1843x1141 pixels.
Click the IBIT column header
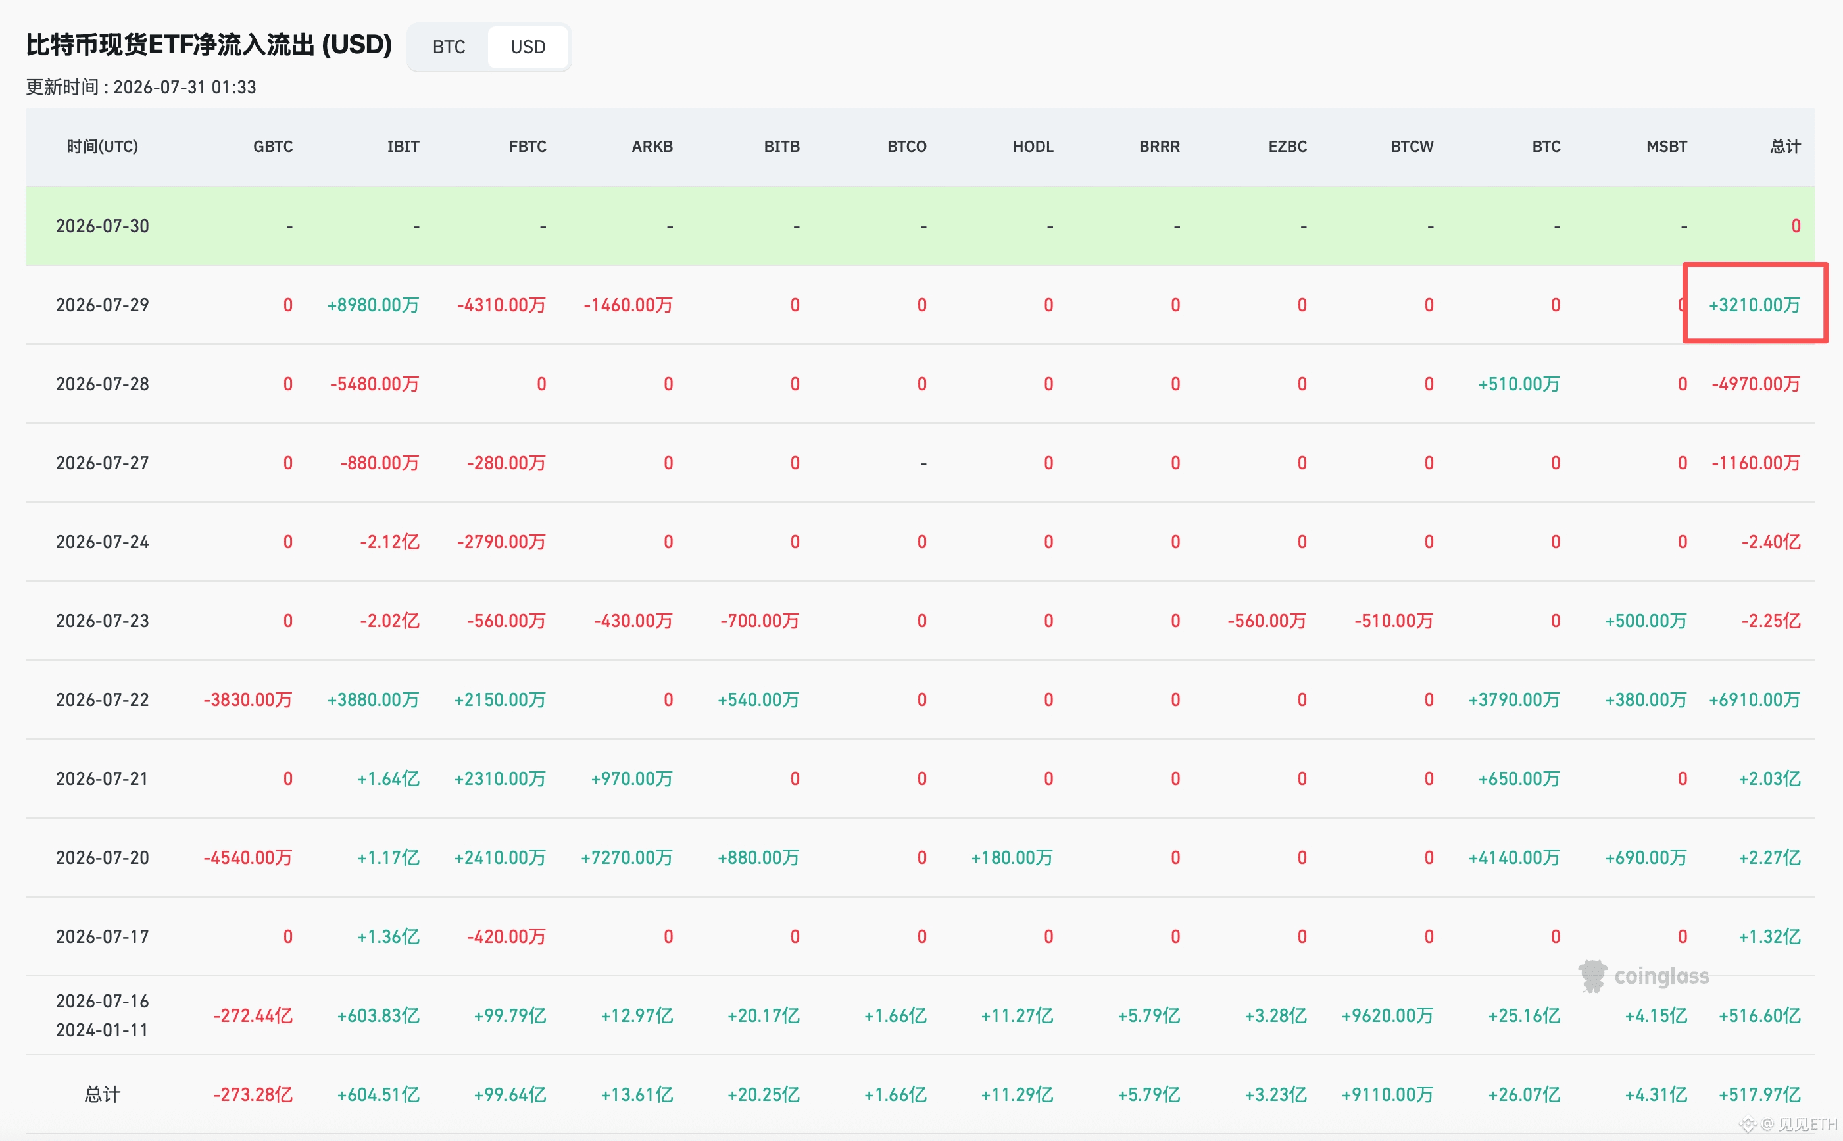[x=403, y=146]
